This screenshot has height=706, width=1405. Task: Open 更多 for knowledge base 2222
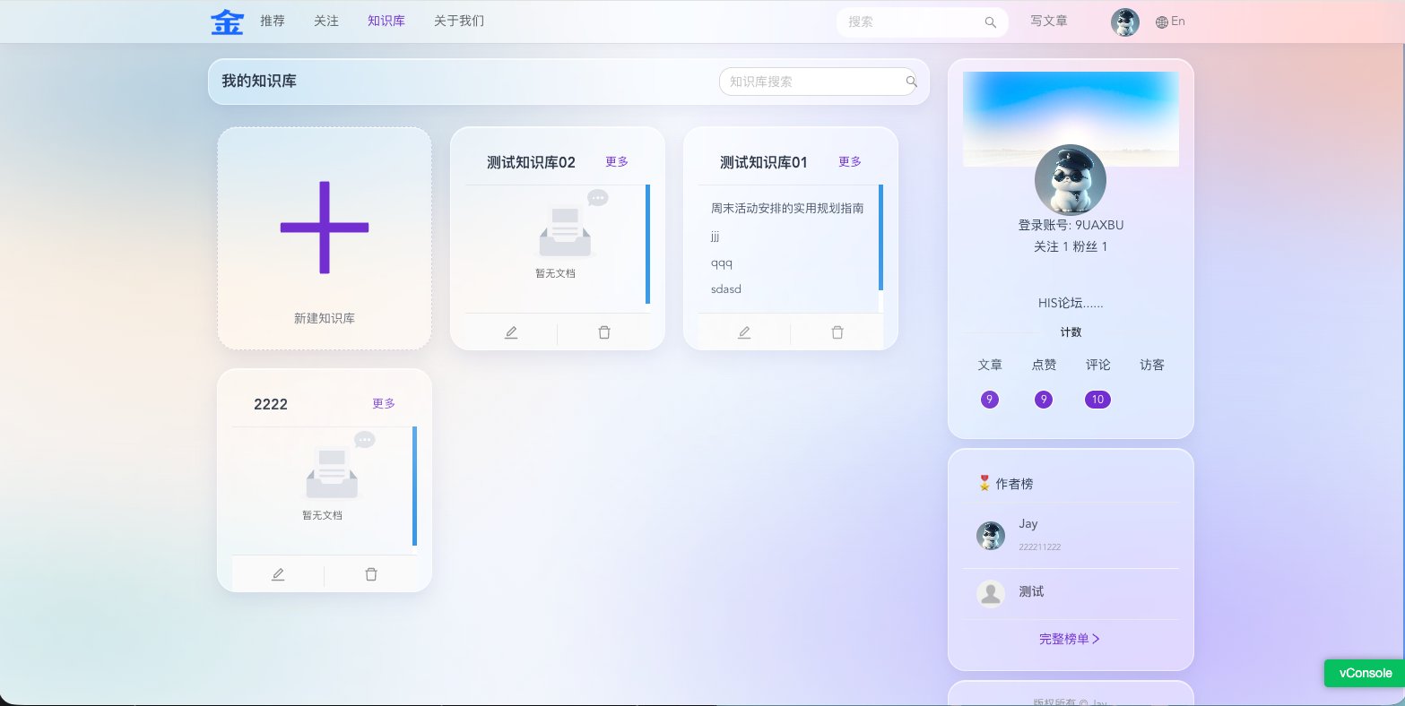click(x=384, y=403)
